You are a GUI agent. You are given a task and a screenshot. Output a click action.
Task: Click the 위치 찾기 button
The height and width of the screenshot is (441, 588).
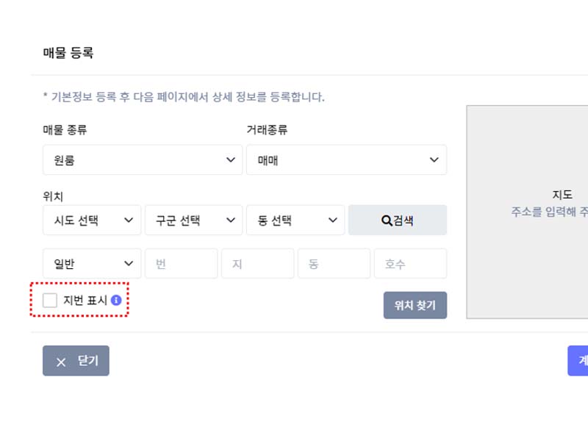[415, 305]
